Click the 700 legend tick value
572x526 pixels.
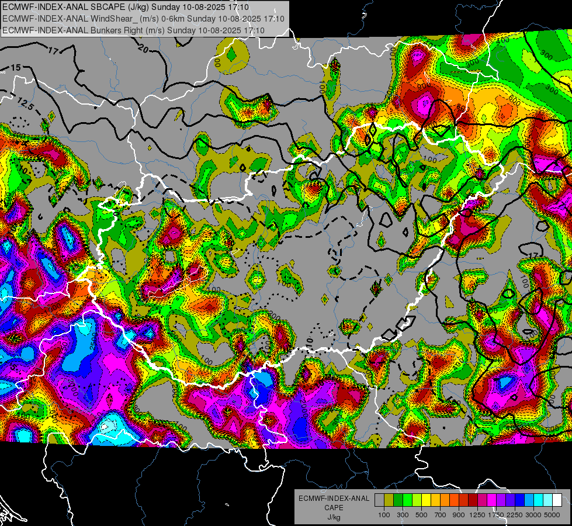click(x=441, y=515)
